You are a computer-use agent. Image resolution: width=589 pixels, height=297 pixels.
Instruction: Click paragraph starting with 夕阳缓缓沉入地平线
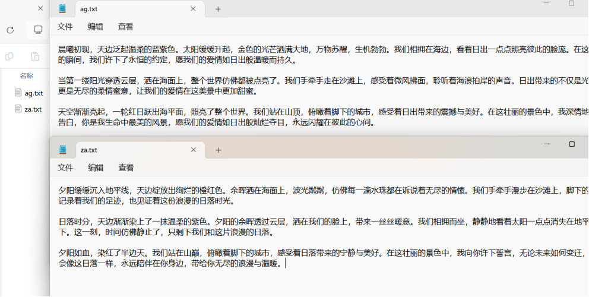[324, 195]
